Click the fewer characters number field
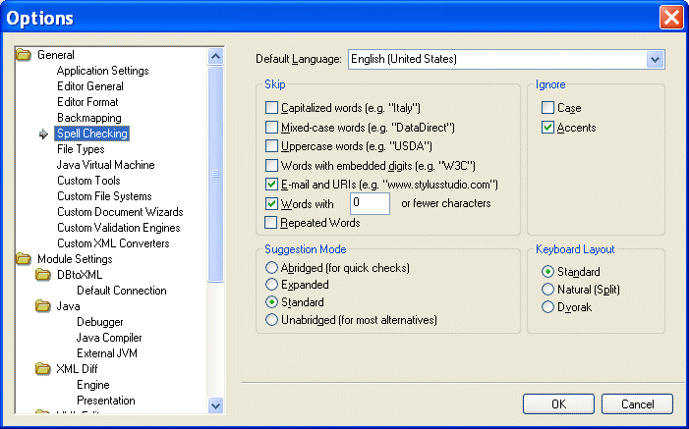 (370, 204)
